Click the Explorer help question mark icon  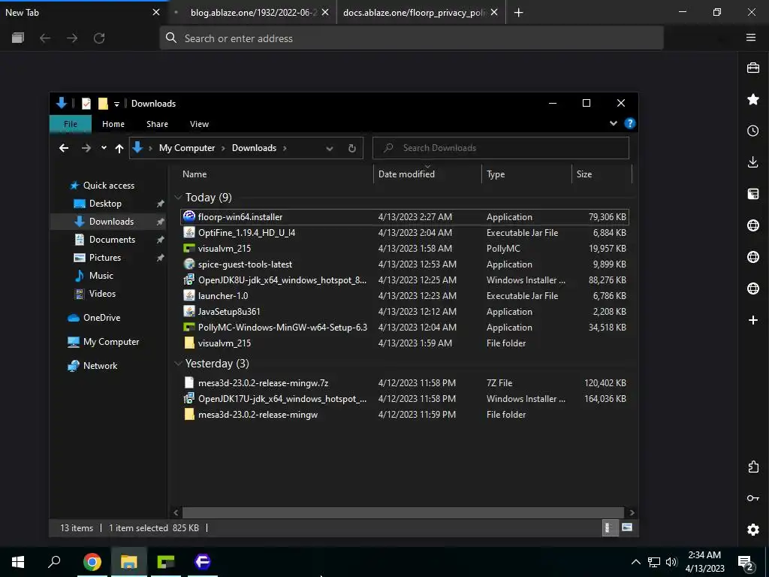click(x=630, y=123)
